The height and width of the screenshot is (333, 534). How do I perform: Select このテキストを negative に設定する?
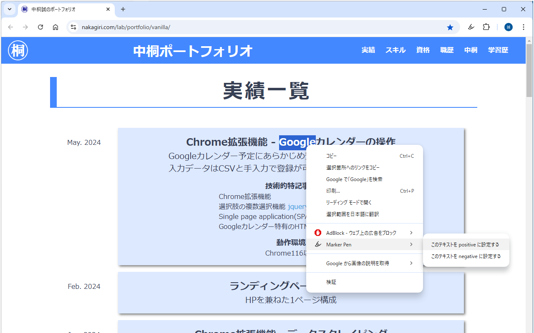coord(466,256)
